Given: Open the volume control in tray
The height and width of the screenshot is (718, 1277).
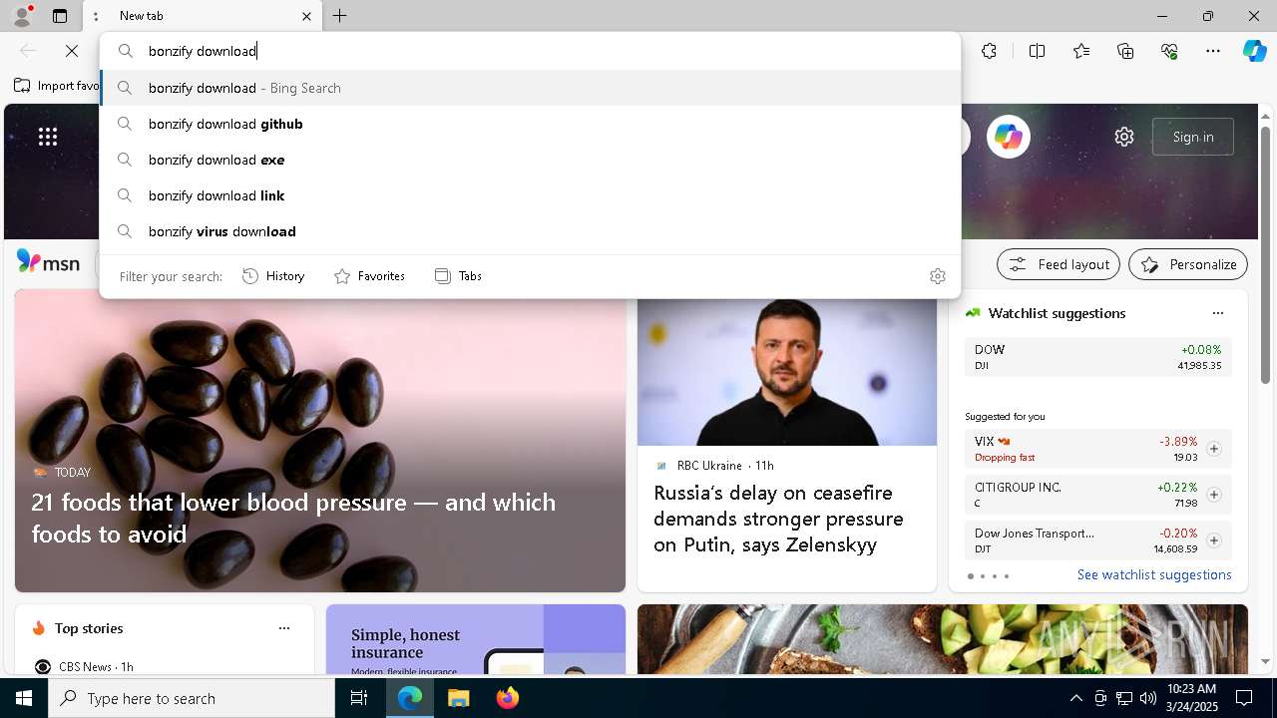Looking at the screenshot, I should coord(1147,698).
